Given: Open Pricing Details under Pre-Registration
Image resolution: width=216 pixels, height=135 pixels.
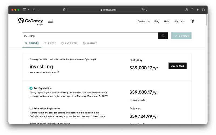Looking at the screenshot, I should click(137, 100).
